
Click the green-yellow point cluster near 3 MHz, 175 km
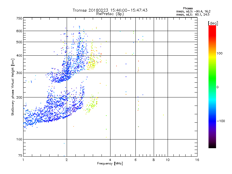92,105
